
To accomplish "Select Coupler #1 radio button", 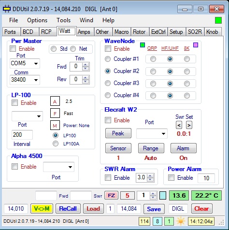I will (x=108, y=59).
